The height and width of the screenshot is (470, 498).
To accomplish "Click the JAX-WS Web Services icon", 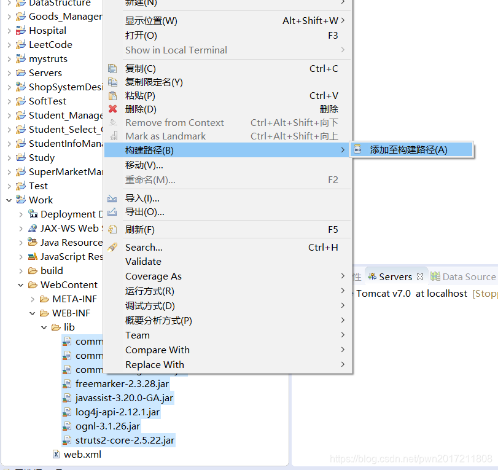I will coord(33,228).
